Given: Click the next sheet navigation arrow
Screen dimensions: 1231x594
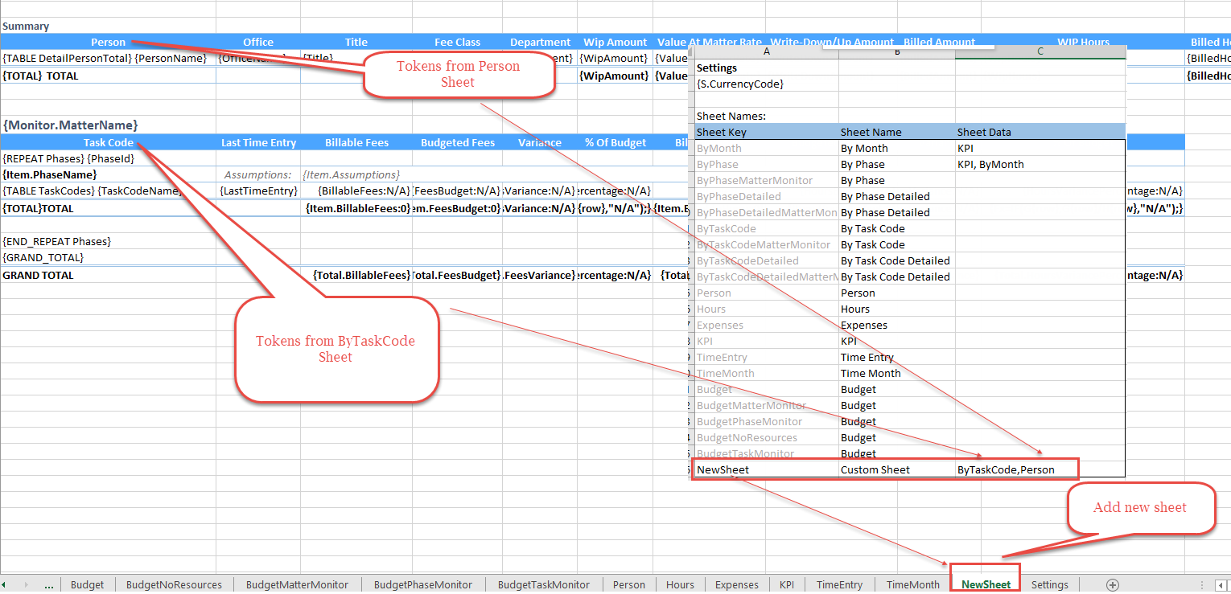Looking at the screenshot, I should click(27, 585).
